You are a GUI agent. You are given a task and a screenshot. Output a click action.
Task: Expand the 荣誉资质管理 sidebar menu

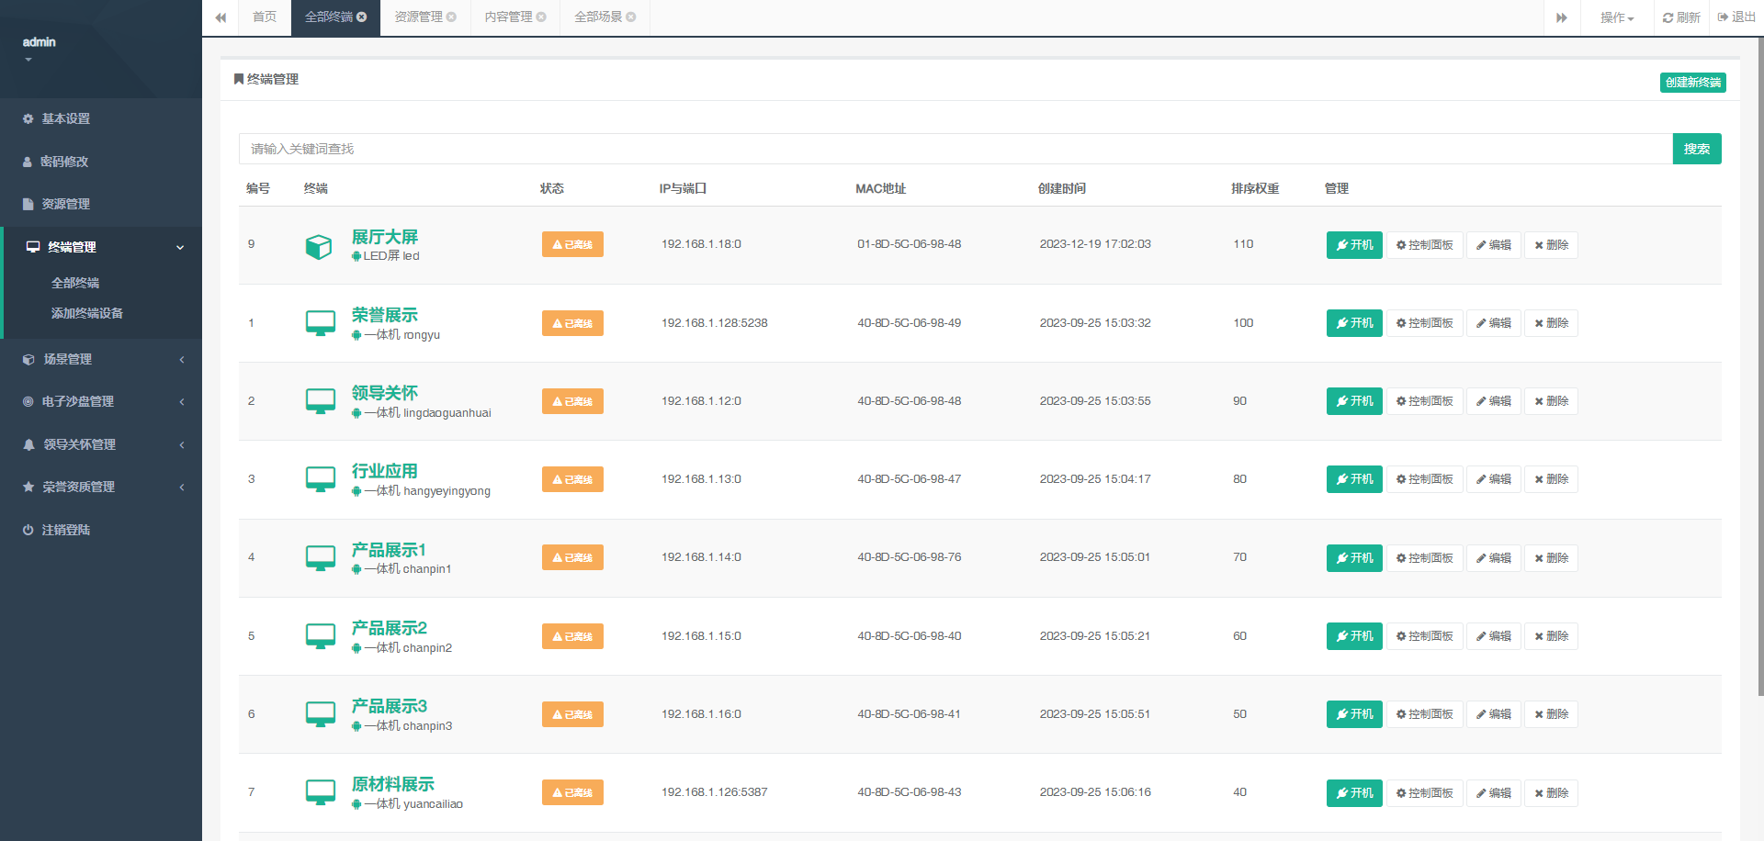pyautogui.click(x=101, y=487)
